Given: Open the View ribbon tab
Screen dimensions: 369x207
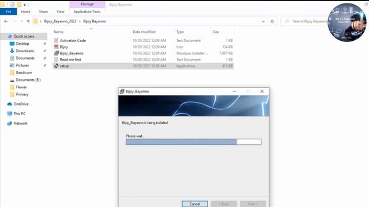Looking at the screenshot, I should (60, 11).
